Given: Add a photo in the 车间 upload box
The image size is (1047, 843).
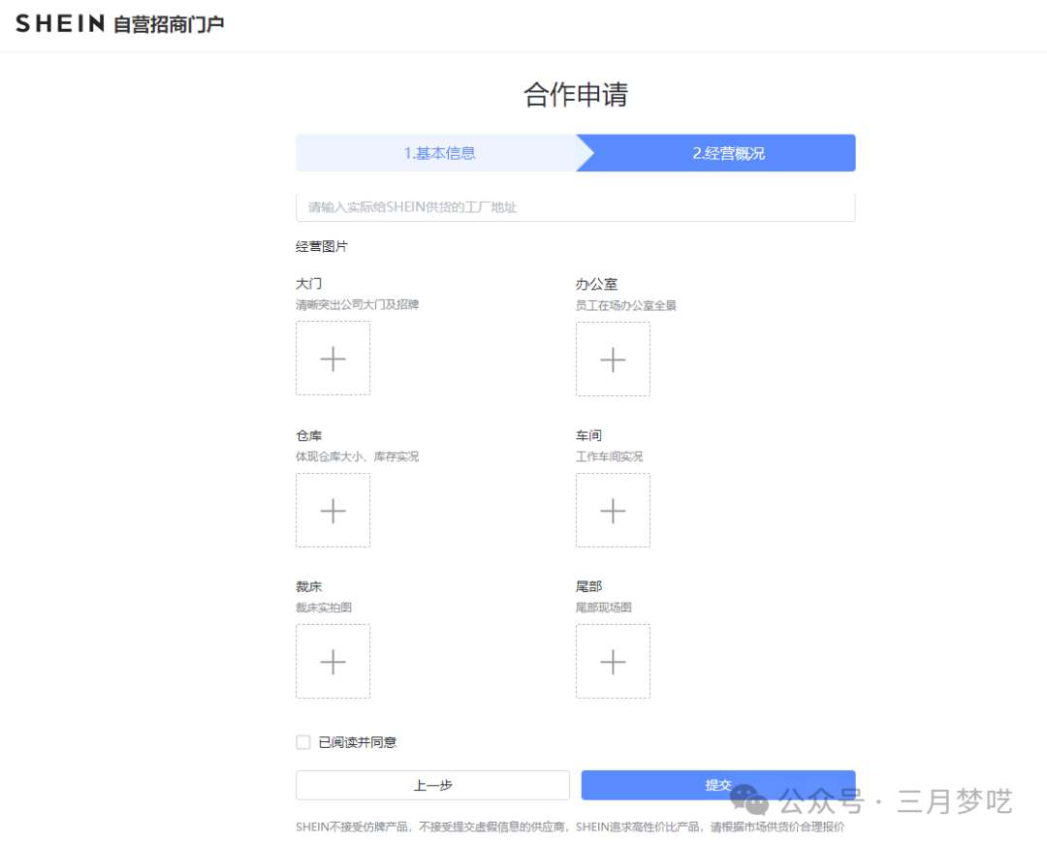Looking at the screenshot, I should [613, 511].
